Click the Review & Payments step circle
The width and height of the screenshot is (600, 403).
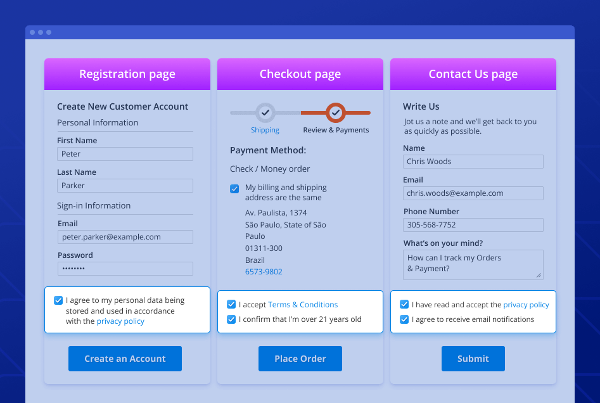click(336, 113)
